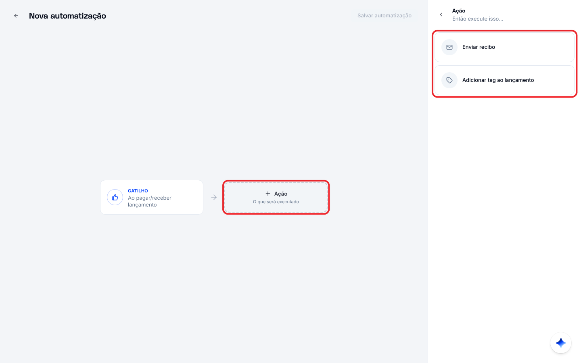Select the dashed Ação placeholder card

coord(276,197)
